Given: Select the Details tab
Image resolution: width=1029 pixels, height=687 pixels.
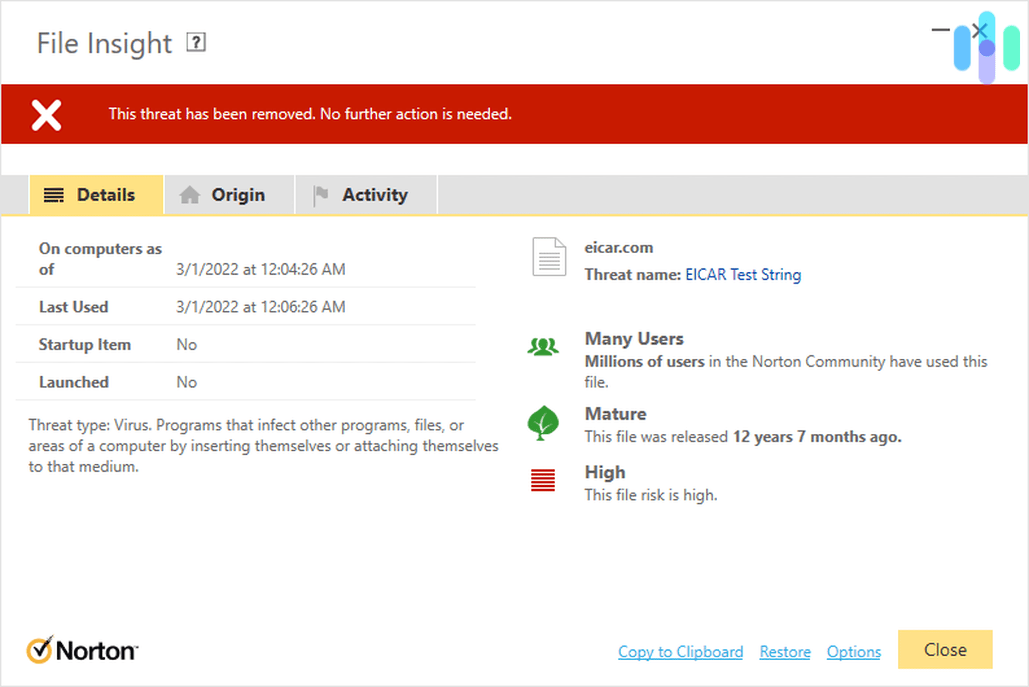Looking at the screenshot, I should pos(106,195).
